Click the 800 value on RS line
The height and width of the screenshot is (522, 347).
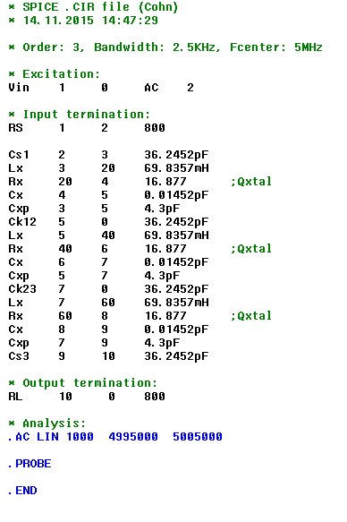155,128
